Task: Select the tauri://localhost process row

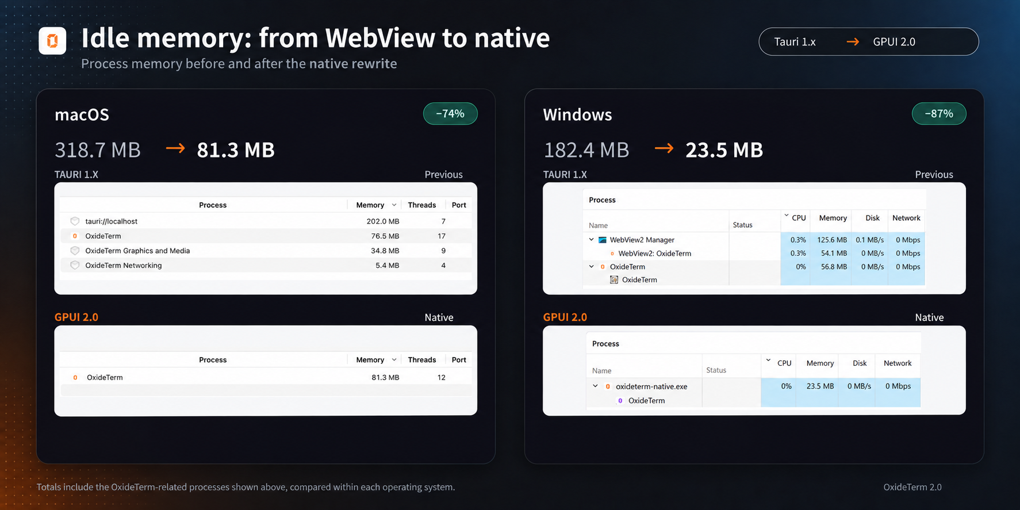Action: 266,221
